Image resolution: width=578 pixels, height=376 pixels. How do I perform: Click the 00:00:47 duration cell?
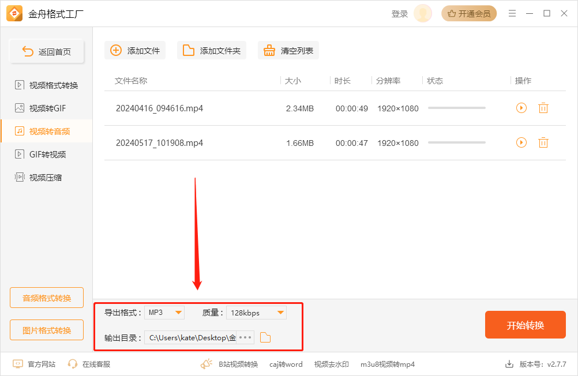click(x=352, y=143)
